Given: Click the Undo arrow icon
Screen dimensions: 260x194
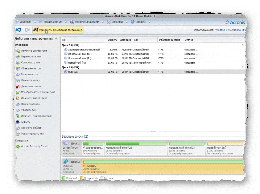Looking at the screenshot, I should pos(18,30).
